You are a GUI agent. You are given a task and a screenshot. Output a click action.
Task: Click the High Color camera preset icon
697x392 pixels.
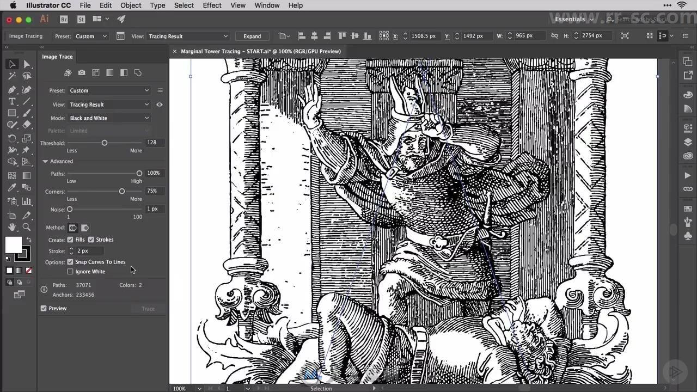pos(82,72)
